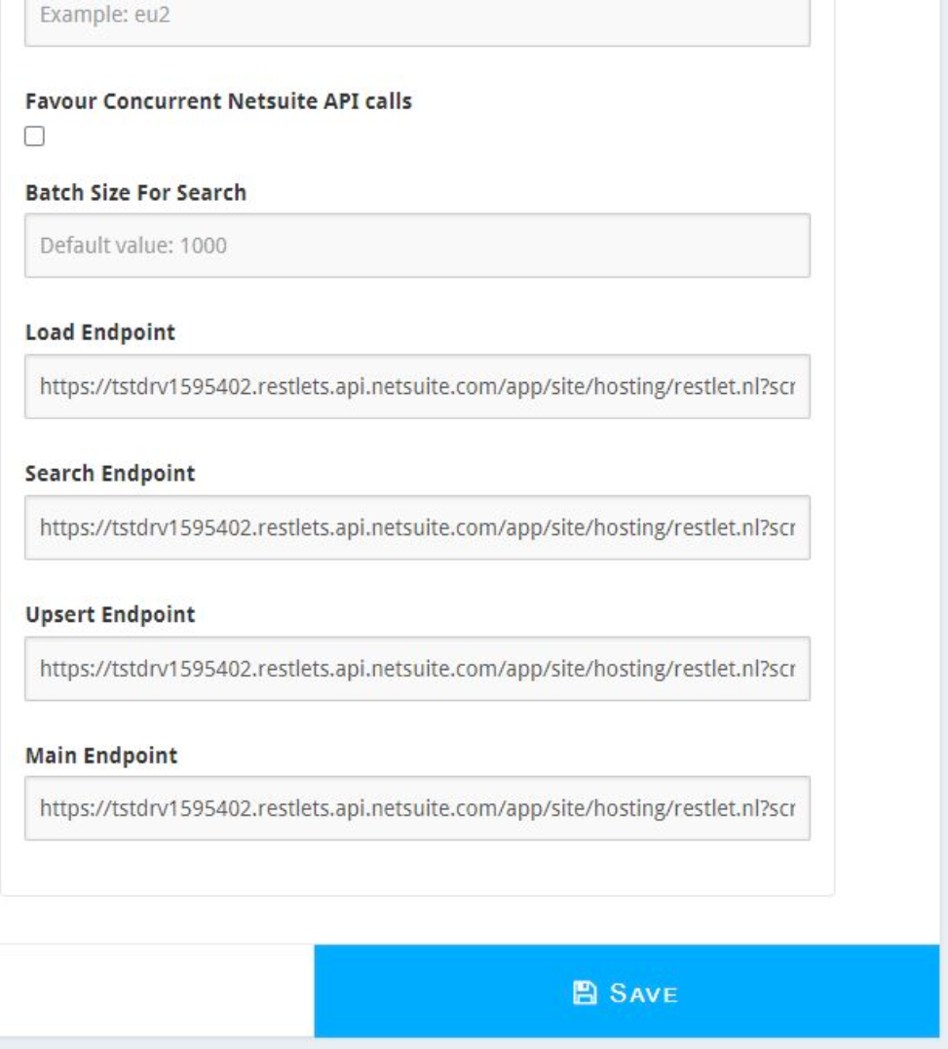
Task: Click the Main Endpoint label
Action: [x=101, y=756]
